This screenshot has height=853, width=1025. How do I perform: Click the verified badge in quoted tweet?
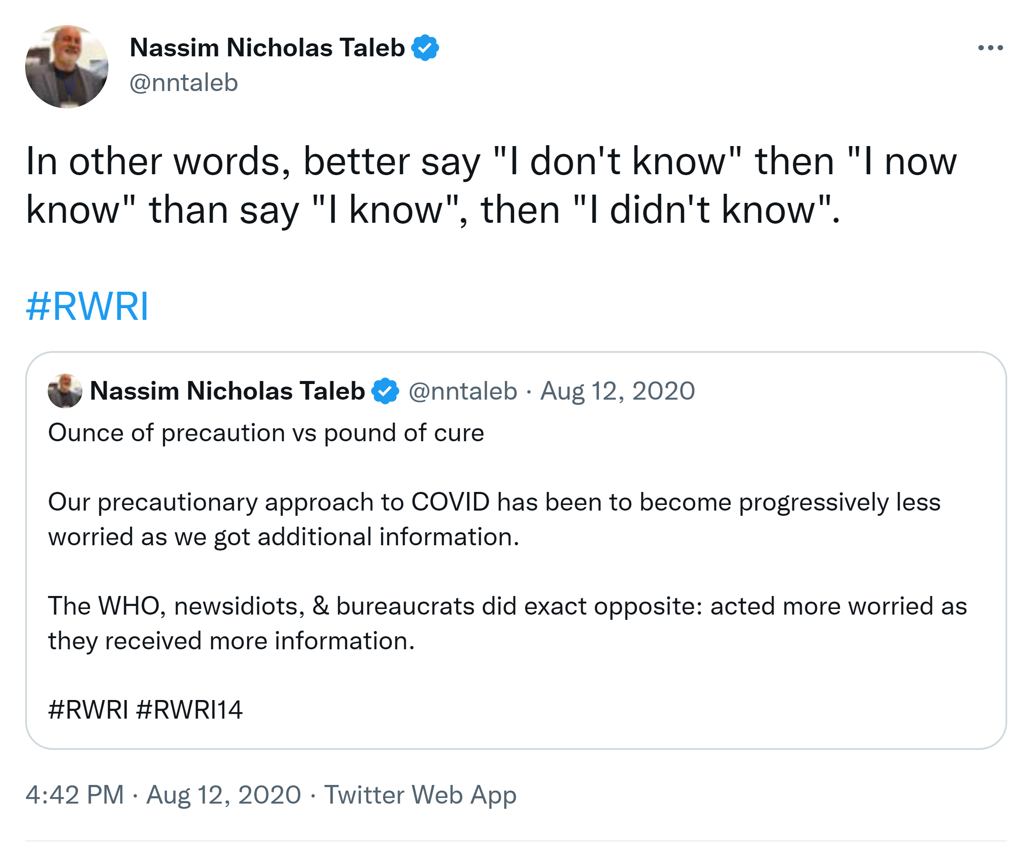(x=385, y=391)
